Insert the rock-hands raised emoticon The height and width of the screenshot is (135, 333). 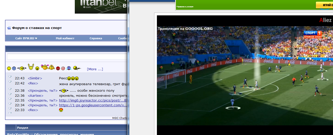pos(31,67)
